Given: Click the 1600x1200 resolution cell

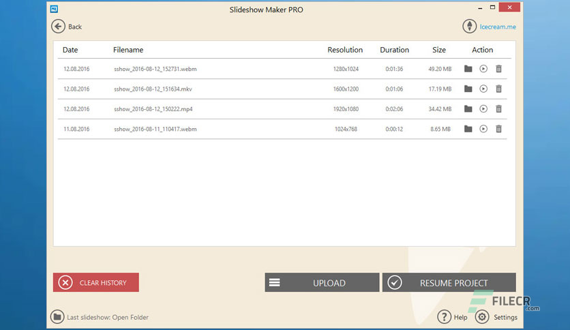Looking at the screenshot, I should coord(346,89).
